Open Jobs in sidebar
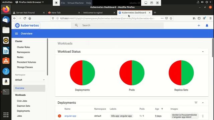214x120 pixels. [x=19, y=116]
